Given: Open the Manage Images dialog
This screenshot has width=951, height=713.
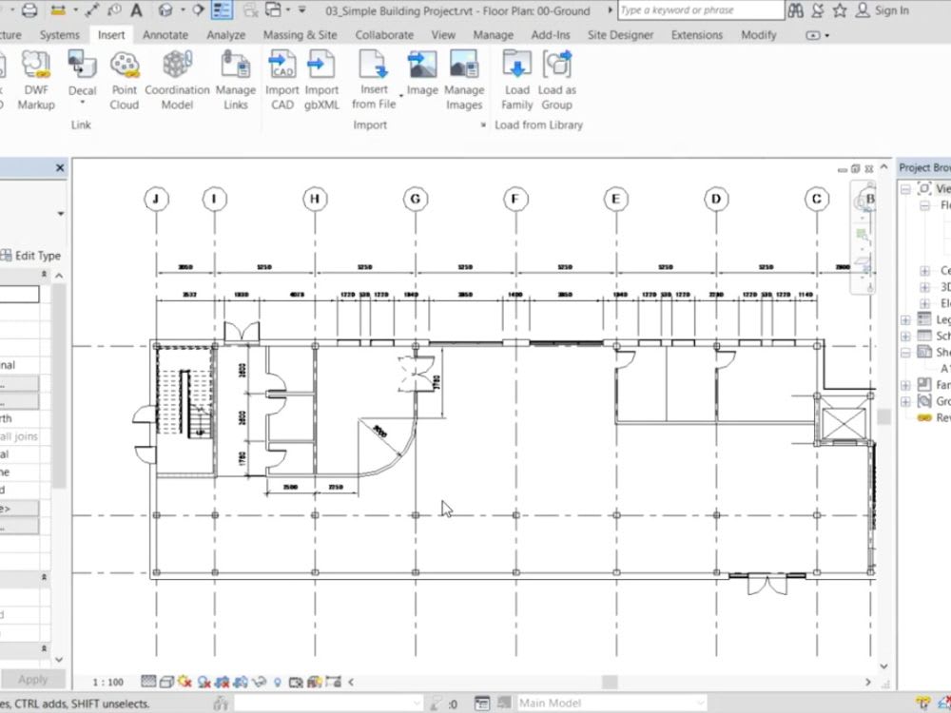Looking at the screenshot, I should (x=463, y=81).
